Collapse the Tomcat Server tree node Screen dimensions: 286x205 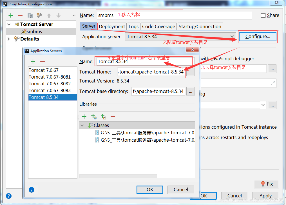tap(9, 24)
